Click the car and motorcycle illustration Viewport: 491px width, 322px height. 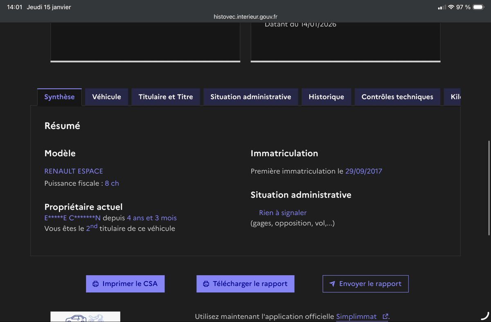(85, 317)
